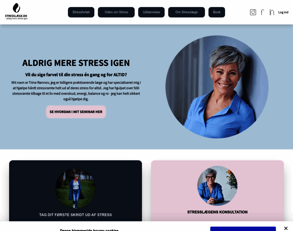Click the Stresslæge.dk logo
This screenshot has height=231, width=293.
(16, 12)
